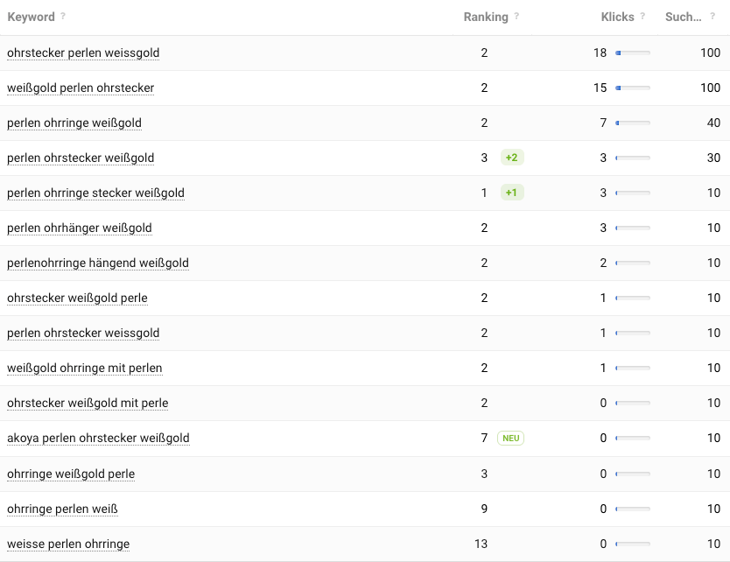Select the 'weisse perlen ohrringe' keyword link
The height and width of the screenshot is (562, 730).
[68, 544]
